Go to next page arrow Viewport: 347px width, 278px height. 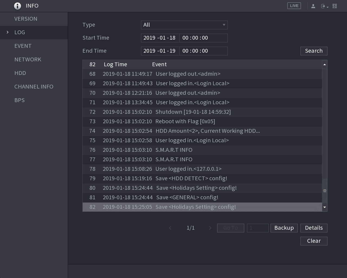(x=210, y=228)
